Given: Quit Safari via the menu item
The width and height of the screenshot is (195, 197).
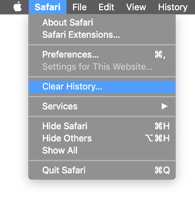Looking at the screenshot, I should click(102, 170).
